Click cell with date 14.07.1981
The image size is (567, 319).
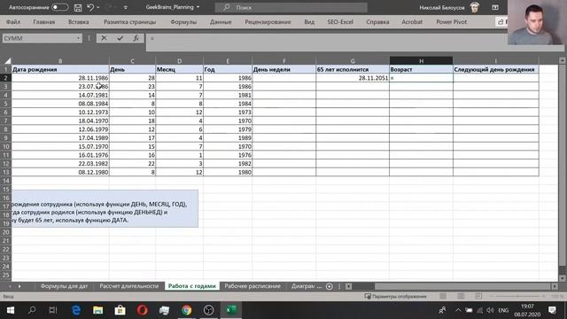pos(60,95)
